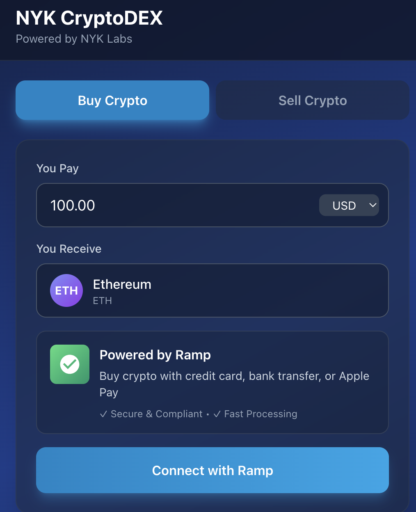Click the 100.00 amount input field

pos(176,205)
